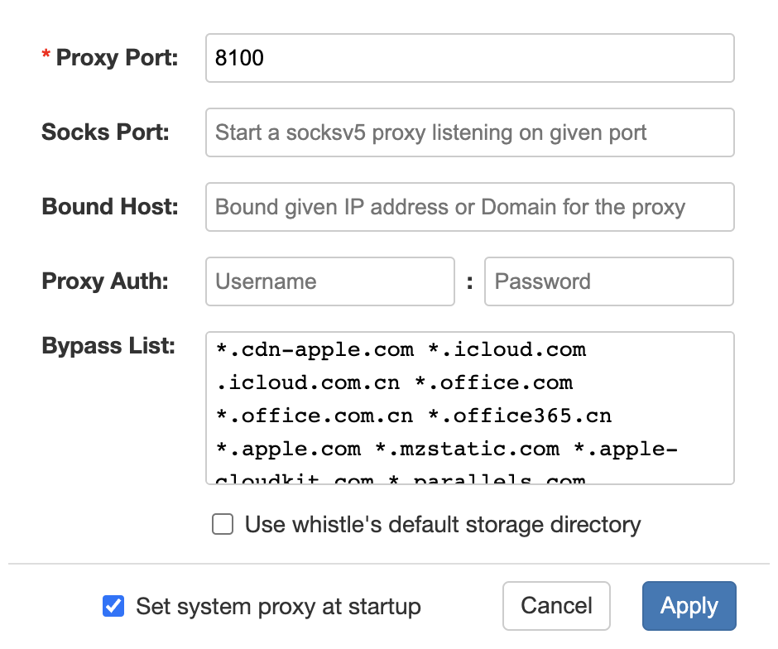Viewport: 778px width, 649px height.
Task: Click the colon between Username and Password fields
Action: (469, 281)
